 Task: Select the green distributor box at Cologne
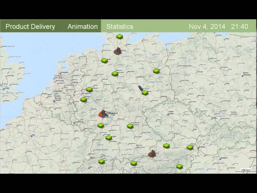tap(84, 99)
